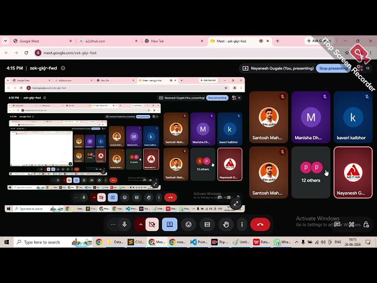Go forward with the browser forward arrow
This screenshot has height=283, width=377.
(x=16, y=52)
